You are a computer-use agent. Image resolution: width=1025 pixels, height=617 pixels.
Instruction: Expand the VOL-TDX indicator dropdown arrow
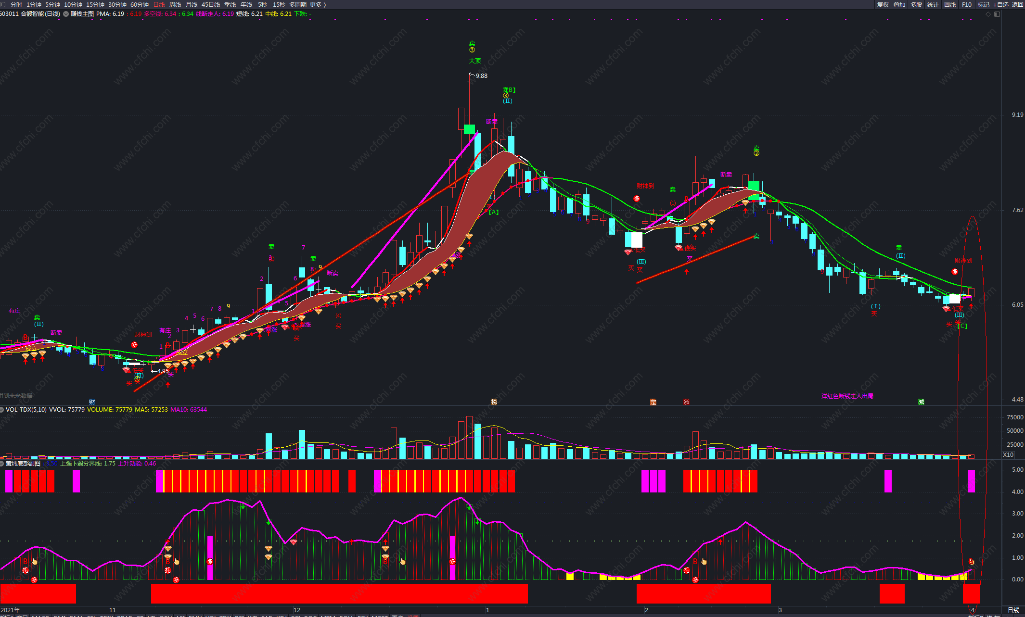pyautogui.click(x=2, y=410)
